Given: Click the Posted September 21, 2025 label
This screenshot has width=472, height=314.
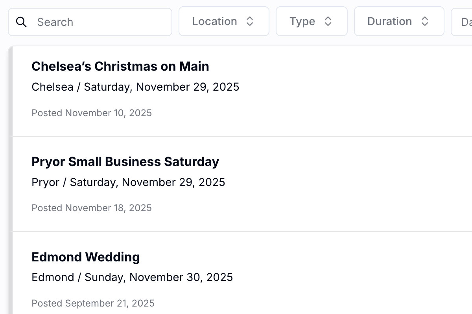Looking at the screenshot, I should tap(93, 303).
